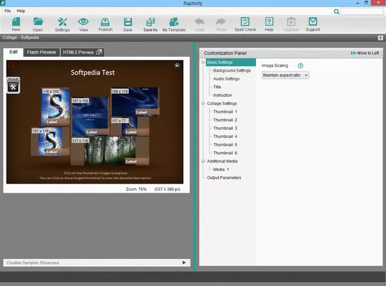Click the Image Scaling help icon
Screen dimensions: 386x286
[300, 66]
